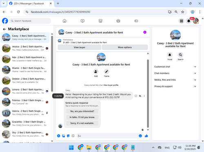Expand Customize chat section
The image size is (204, 152).
[x=175, y=67]
